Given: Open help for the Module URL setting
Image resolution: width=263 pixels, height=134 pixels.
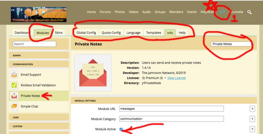Looking at the screenshot, I should pos(252,109).
